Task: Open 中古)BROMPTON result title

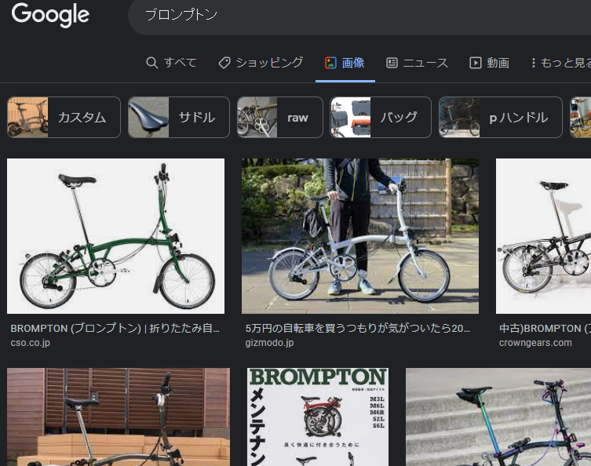Action: (x=545, y=328)
